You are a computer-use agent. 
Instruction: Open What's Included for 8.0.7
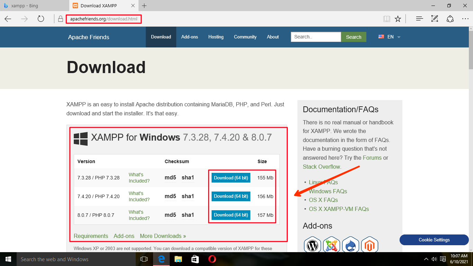click(139, 215)
